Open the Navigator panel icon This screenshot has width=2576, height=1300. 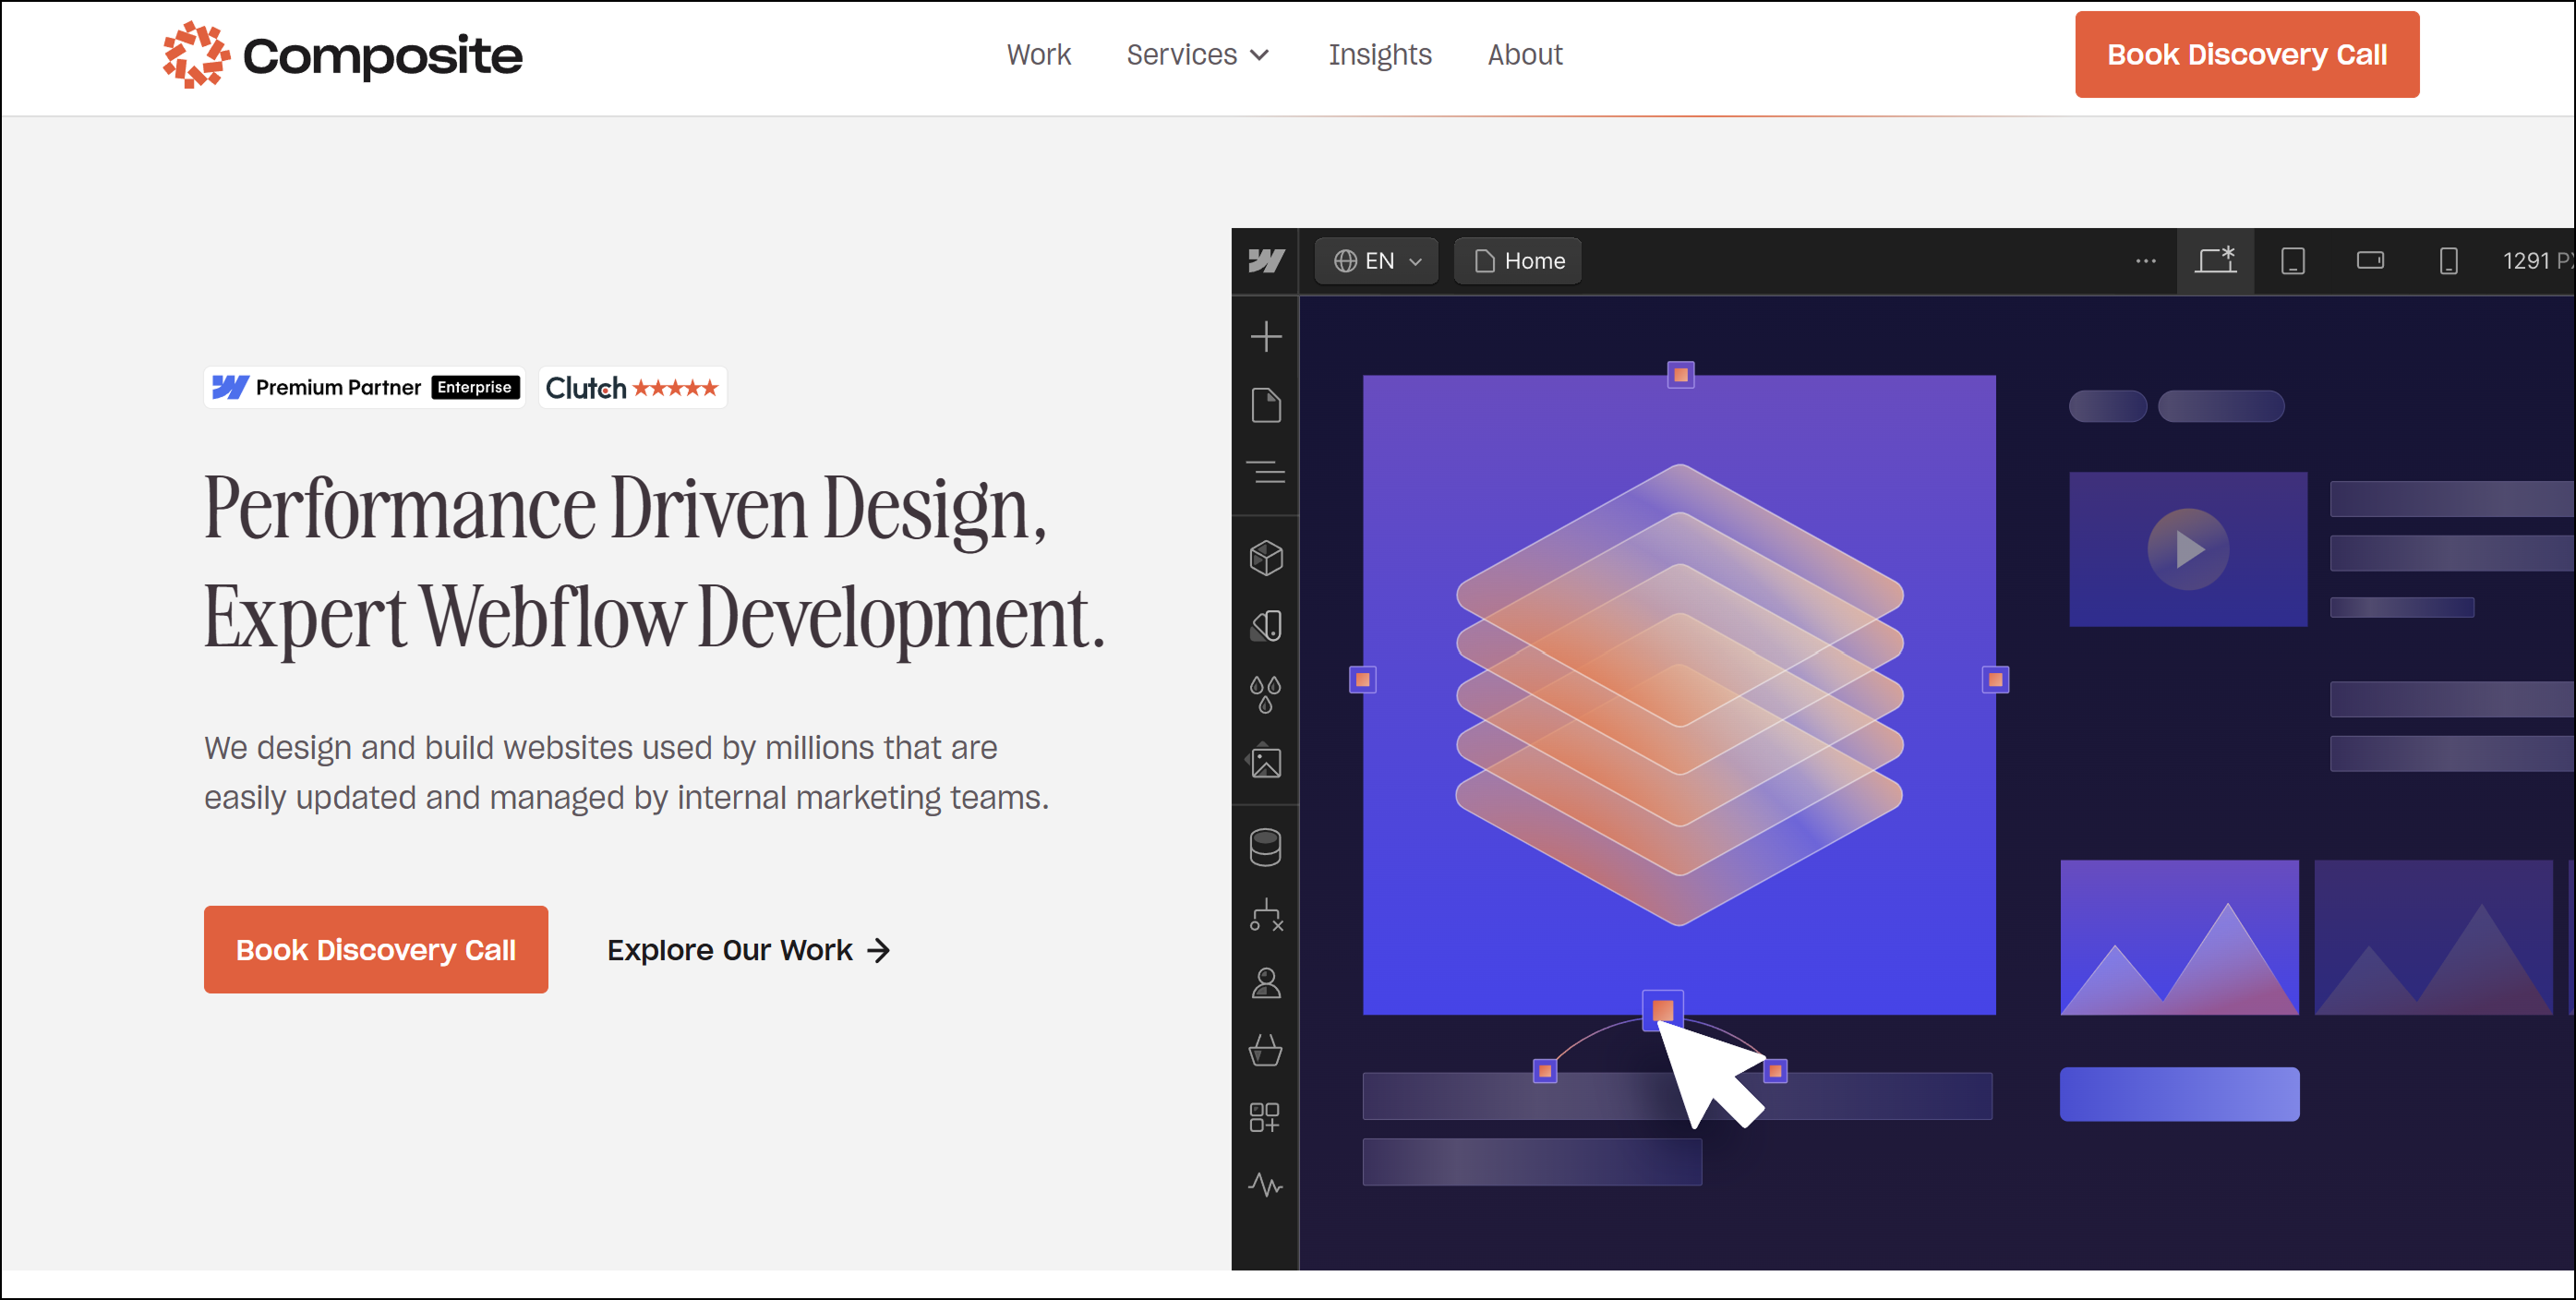[1265, 473]
